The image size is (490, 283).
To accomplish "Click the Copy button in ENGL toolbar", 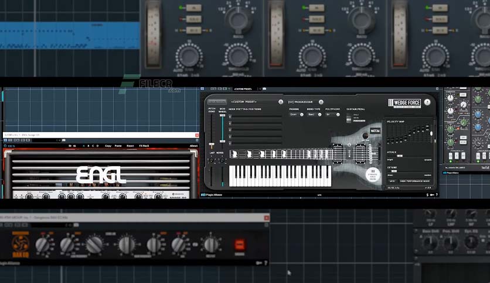I will [x=108, y=146].
